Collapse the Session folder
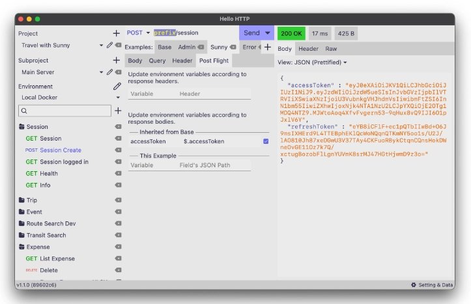 [x=21, y=127]
